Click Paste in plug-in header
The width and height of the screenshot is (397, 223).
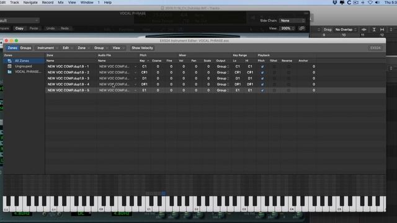point(33,28)
